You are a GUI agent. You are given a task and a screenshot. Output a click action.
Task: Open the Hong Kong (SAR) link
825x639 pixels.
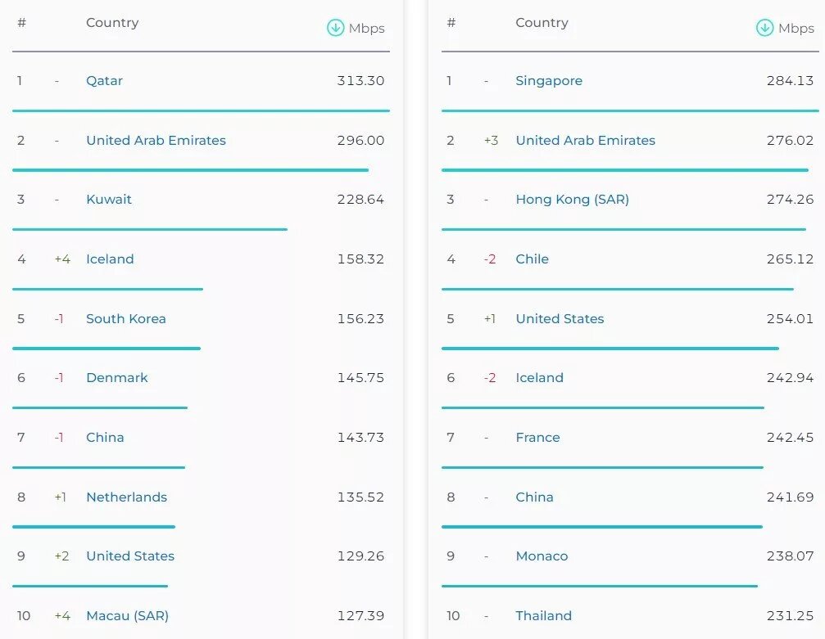click(572, 200)
